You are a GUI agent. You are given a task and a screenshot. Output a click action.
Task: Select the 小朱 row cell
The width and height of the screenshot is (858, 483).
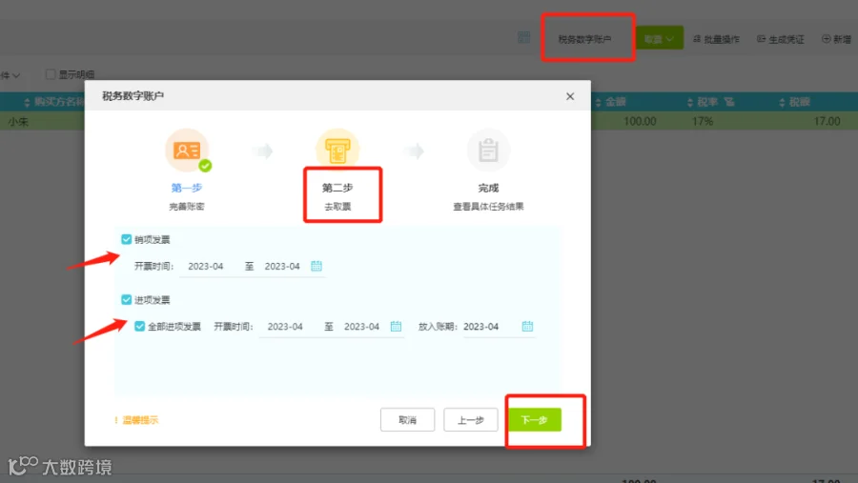click(18, 121)
